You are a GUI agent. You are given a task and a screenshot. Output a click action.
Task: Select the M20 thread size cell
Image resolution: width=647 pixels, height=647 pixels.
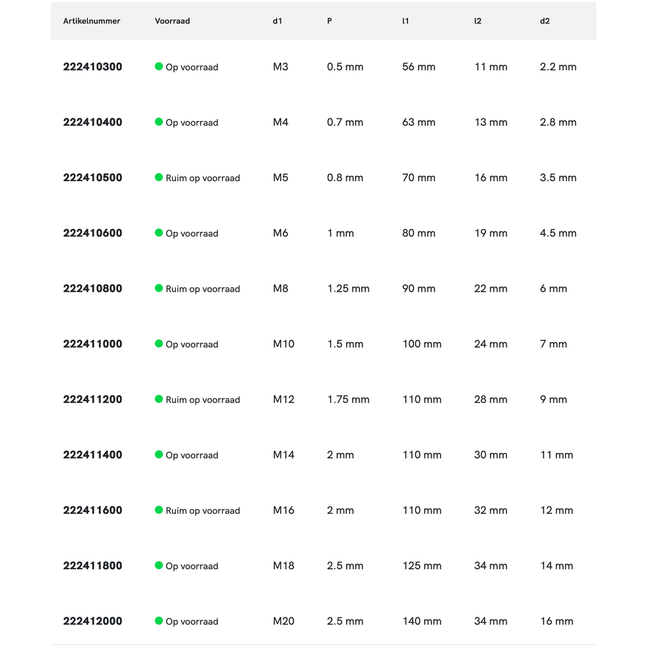(x=283, y=621)
